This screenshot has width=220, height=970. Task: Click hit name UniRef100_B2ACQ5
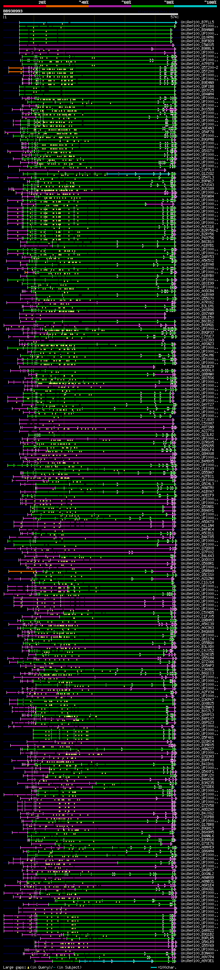tap(197, 654)
